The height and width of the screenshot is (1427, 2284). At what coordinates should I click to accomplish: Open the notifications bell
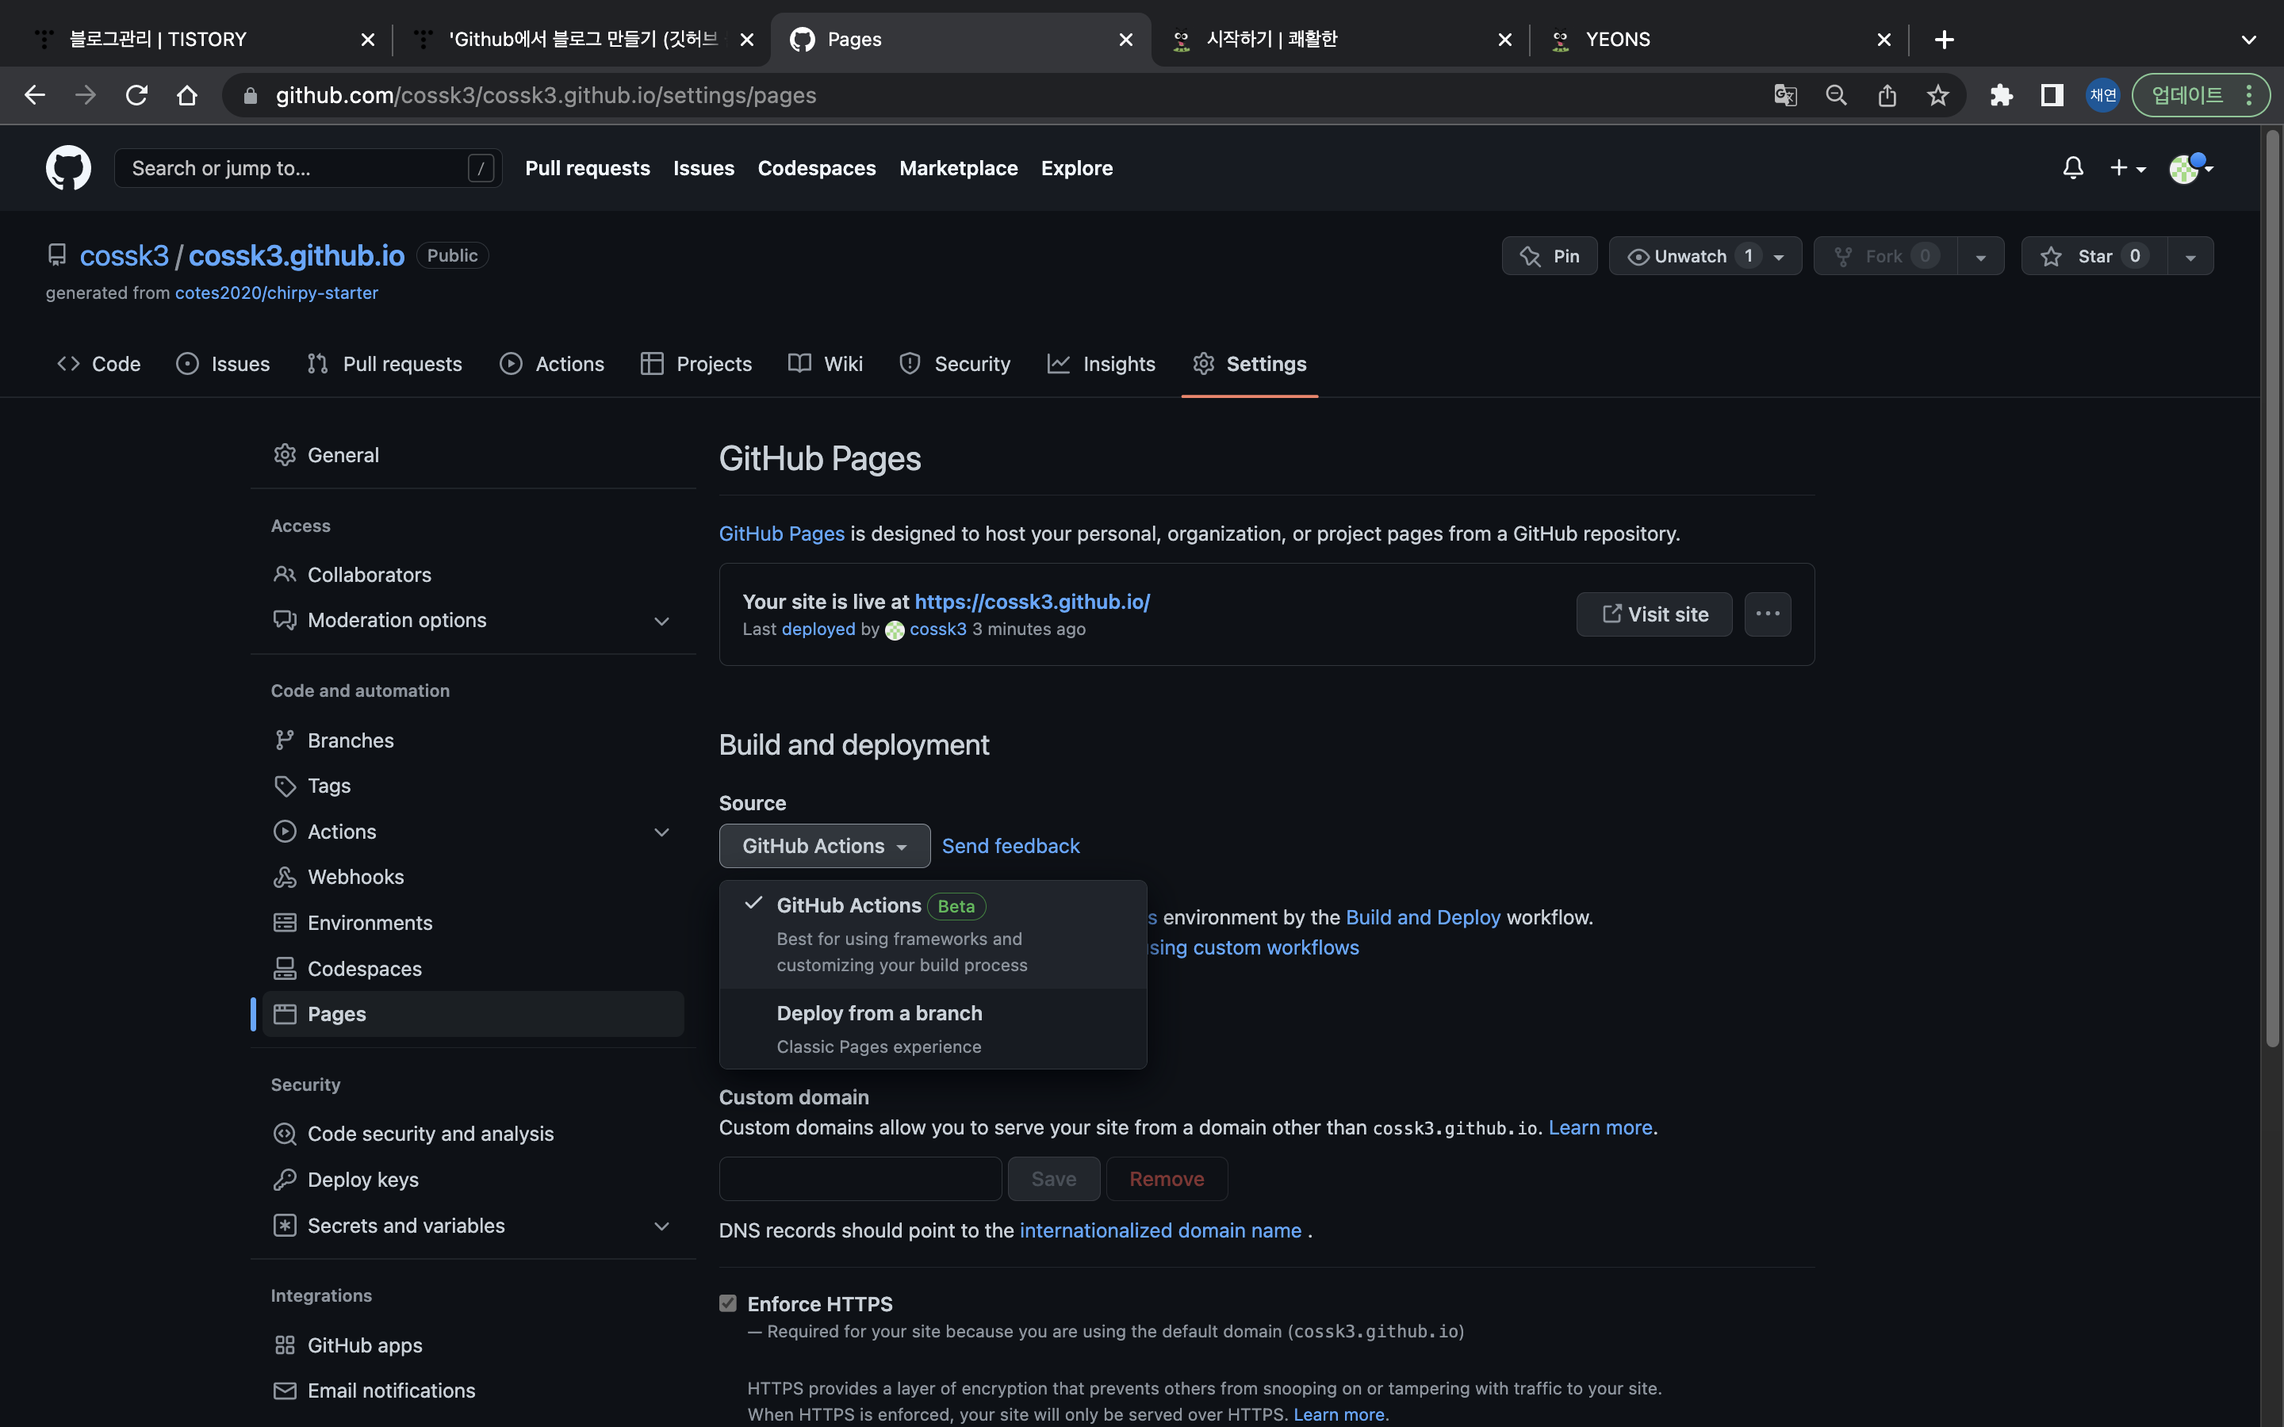pos(2072,168)
